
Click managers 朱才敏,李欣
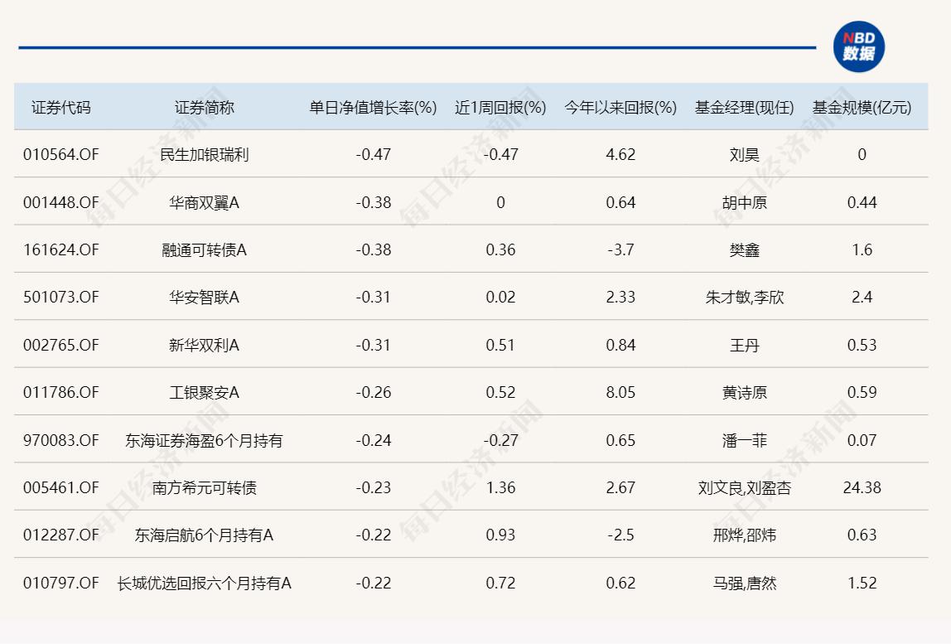(x=744, y=297)
